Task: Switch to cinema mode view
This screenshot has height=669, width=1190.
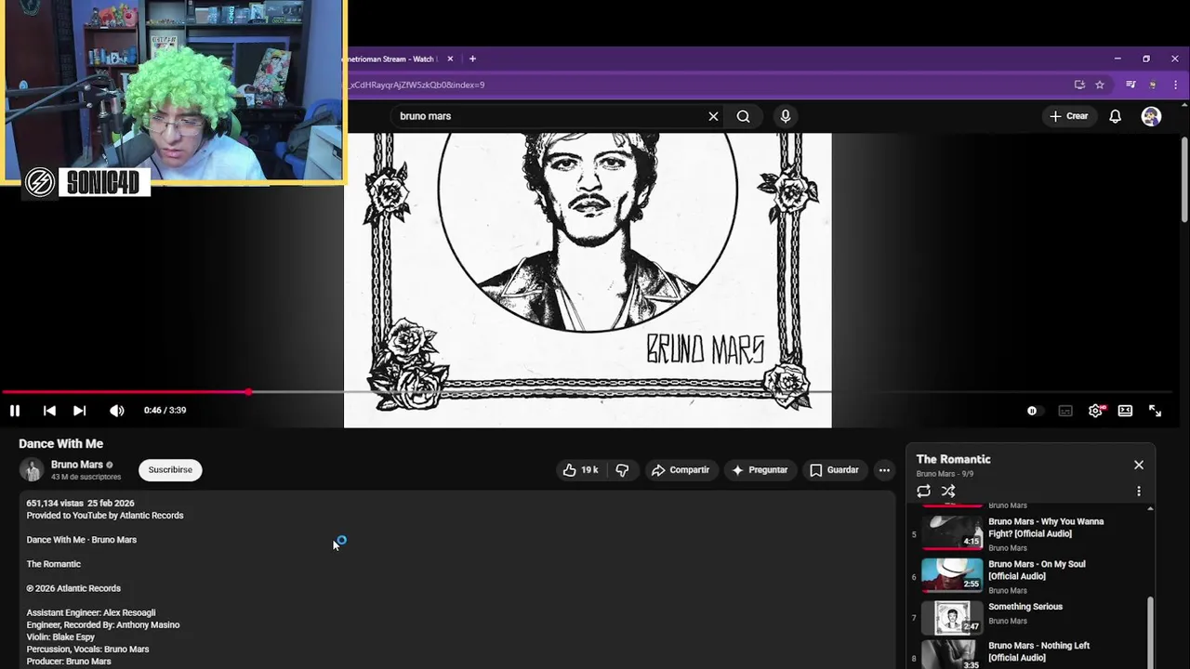Action: 1125,411
